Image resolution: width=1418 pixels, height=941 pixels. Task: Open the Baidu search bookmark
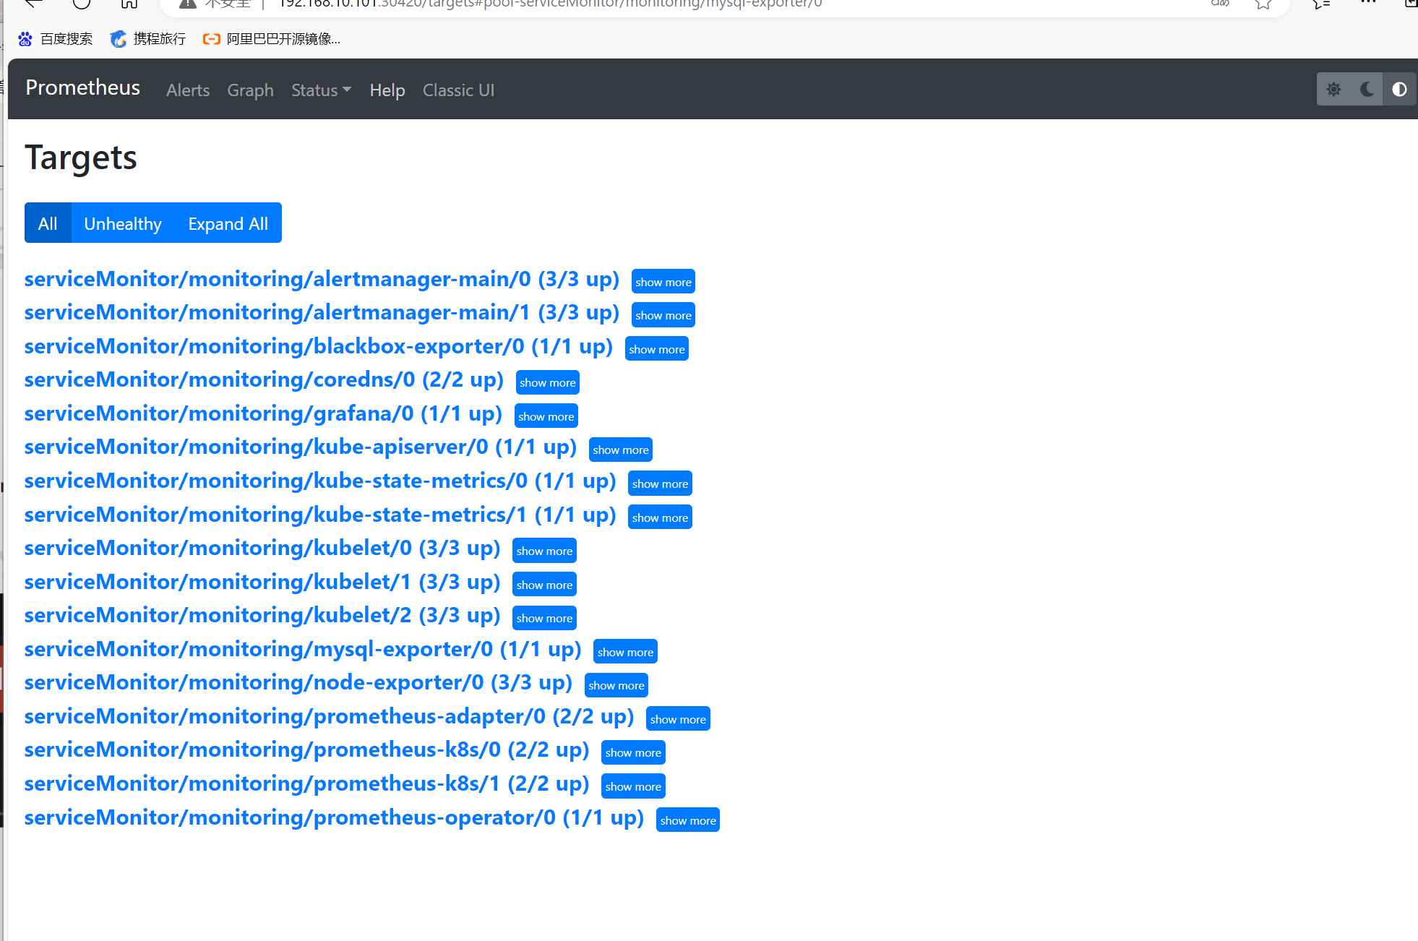click(x=56, y=39)
